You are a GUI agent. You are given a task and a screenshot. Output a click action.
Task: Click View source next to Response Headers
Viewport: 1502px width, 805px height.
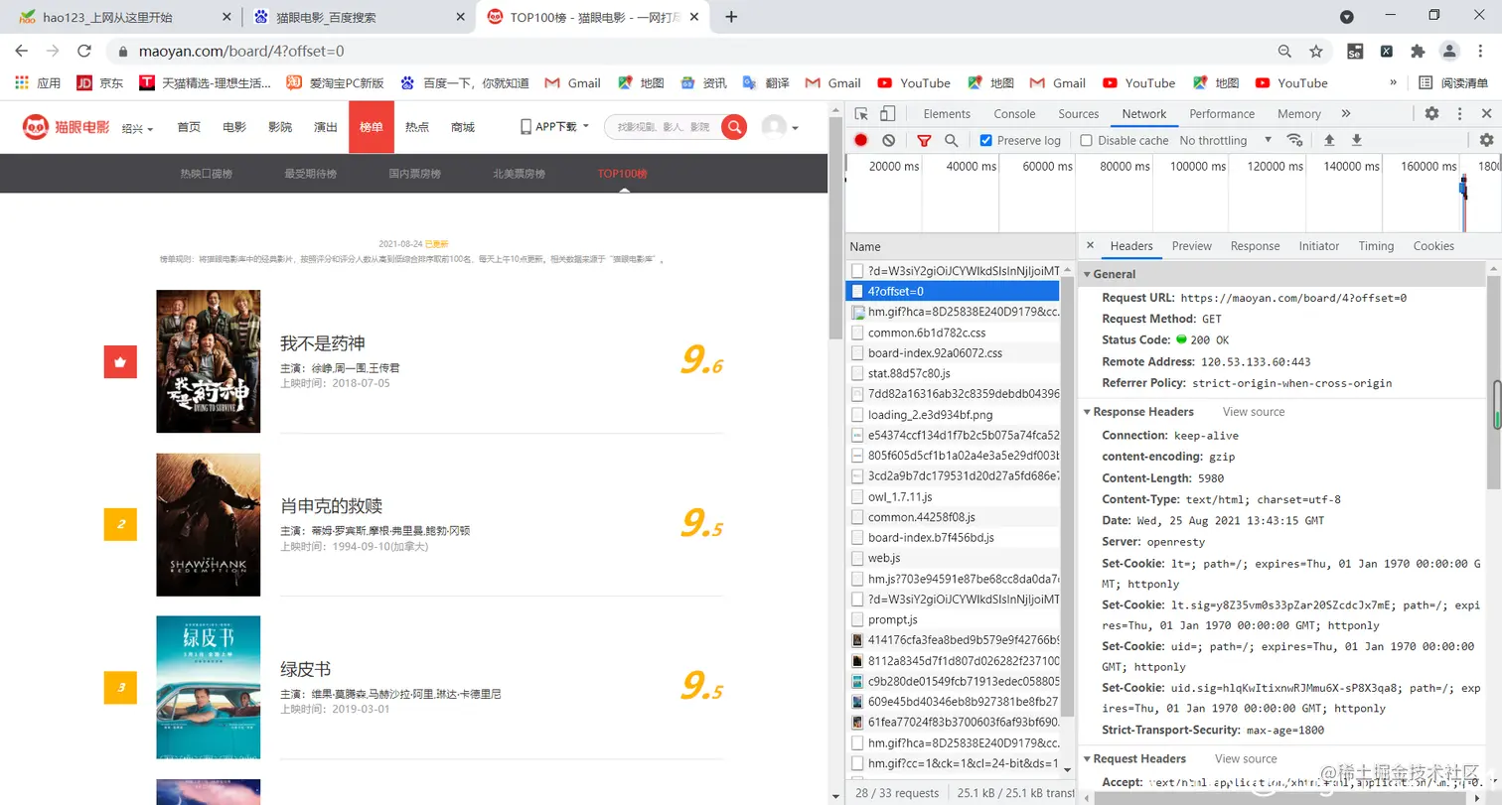1254,411
